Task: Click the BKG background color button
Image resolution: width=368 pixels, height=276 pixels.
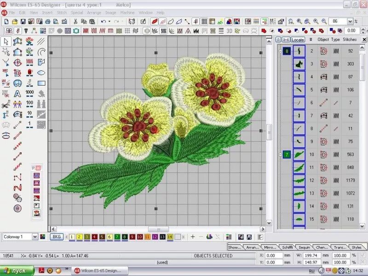Action: click(57, 237)
